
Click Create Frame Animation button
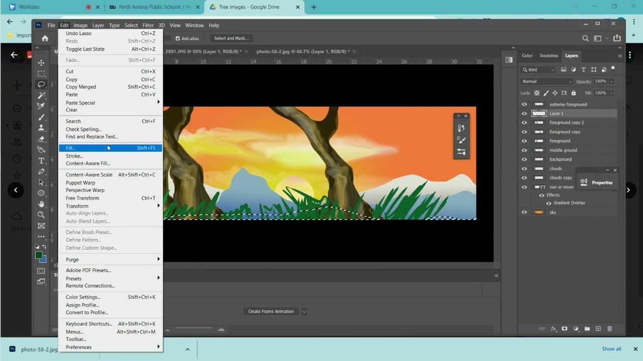271,311
